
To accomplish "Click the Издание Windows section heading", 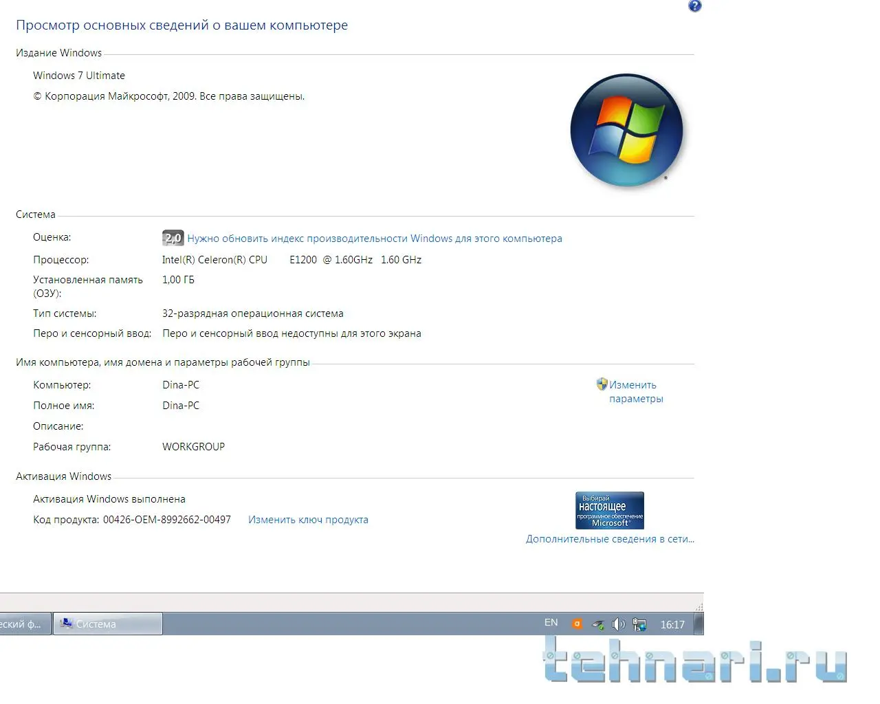I will [58, 53].
